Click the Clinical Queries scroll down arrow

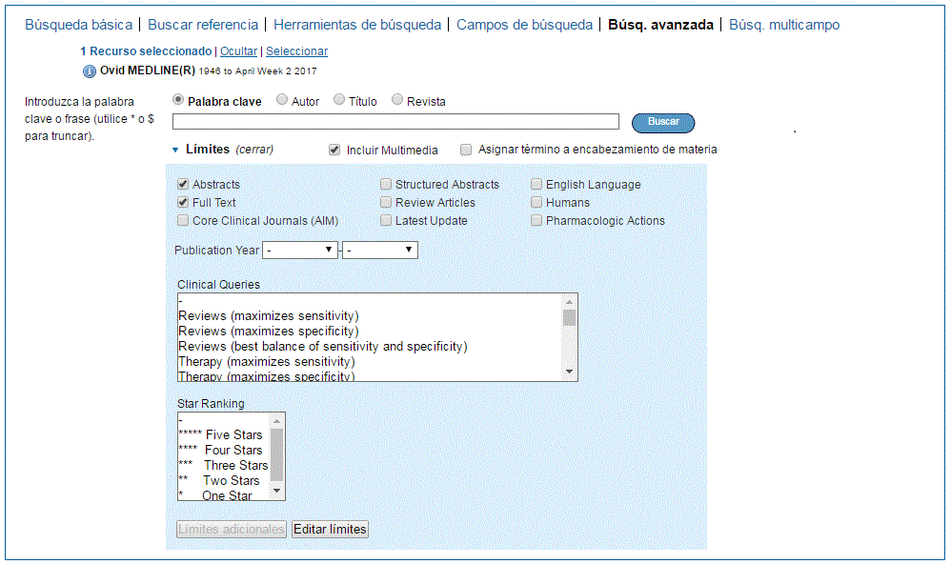[x=569, y=372]
